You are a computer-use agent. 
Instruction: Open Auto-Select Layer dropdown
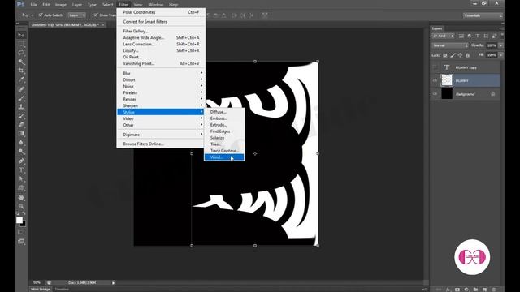point(77,15)
